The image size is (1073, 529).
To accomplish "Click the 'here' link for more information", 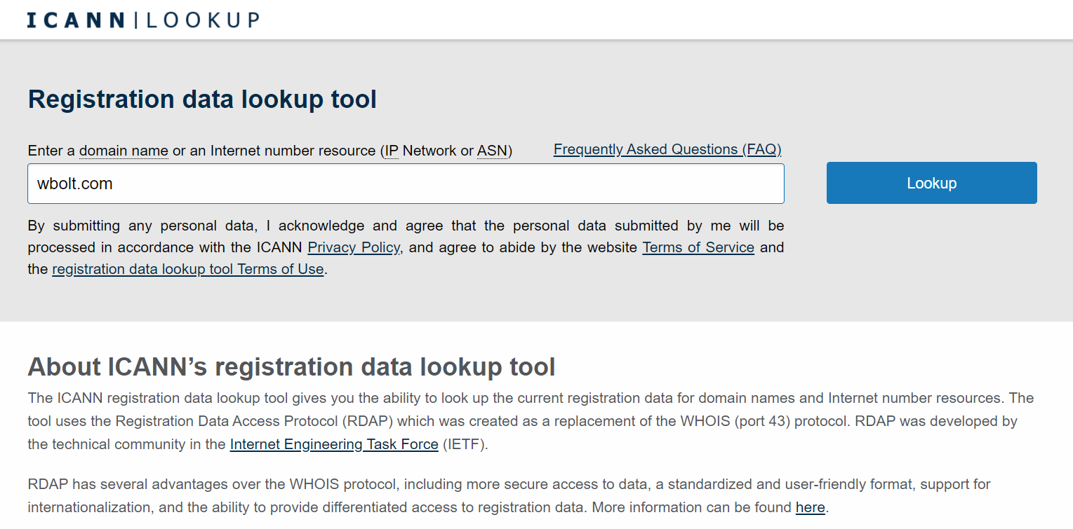I will (x=810, y=507).
